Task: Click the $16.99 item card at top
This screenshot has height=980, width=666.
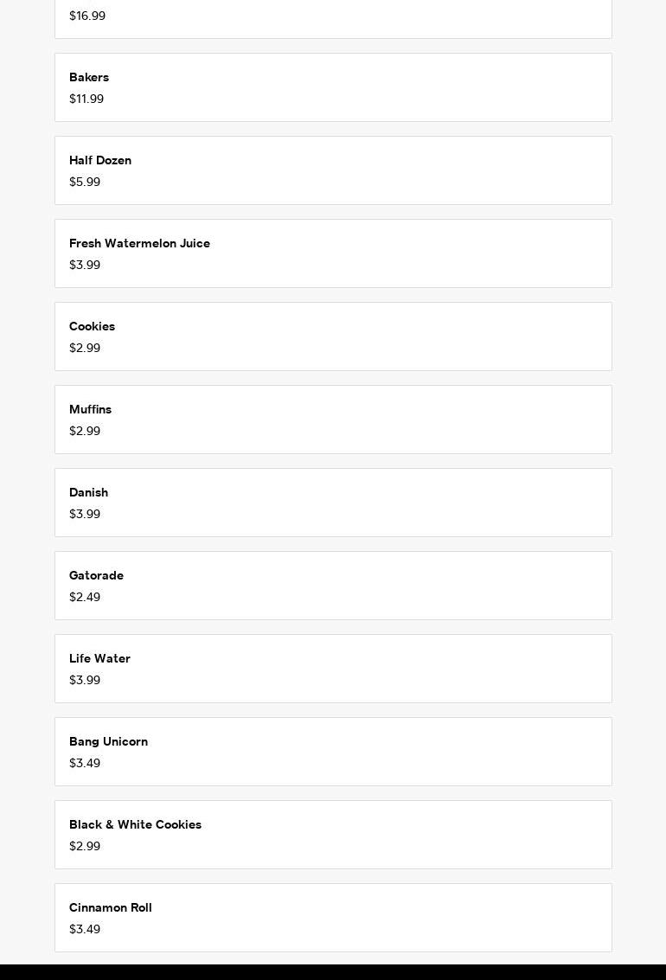Action: [x=333, y=19]
